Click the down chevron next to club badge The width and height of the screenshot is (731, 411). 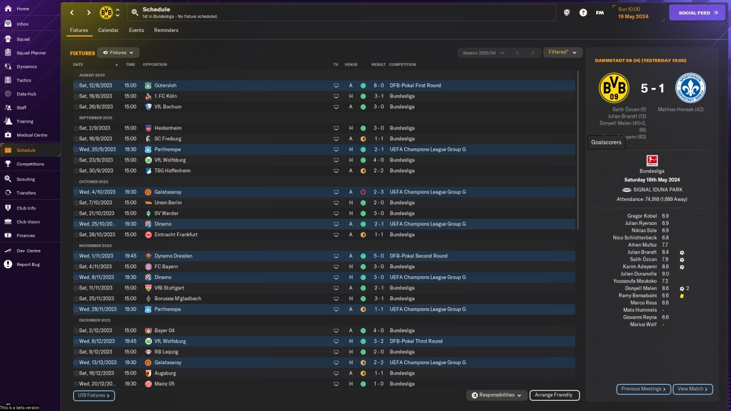(118, 16)
